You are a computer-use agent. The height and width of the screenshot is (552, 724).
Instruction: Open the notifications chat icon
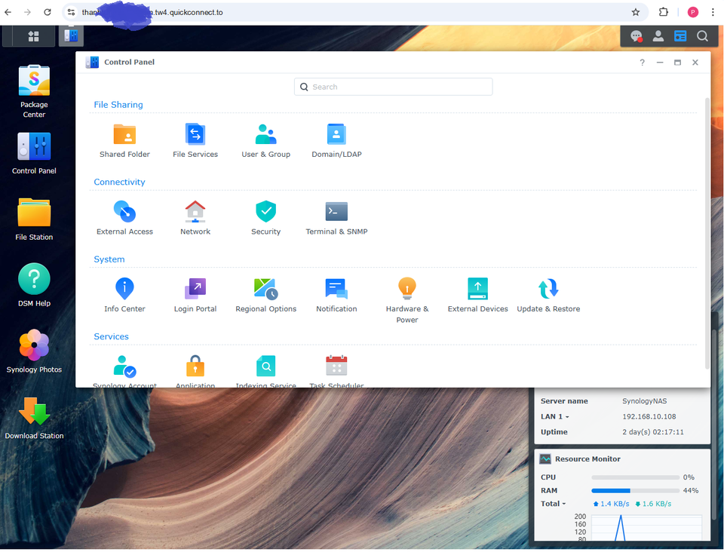[637, 36]
